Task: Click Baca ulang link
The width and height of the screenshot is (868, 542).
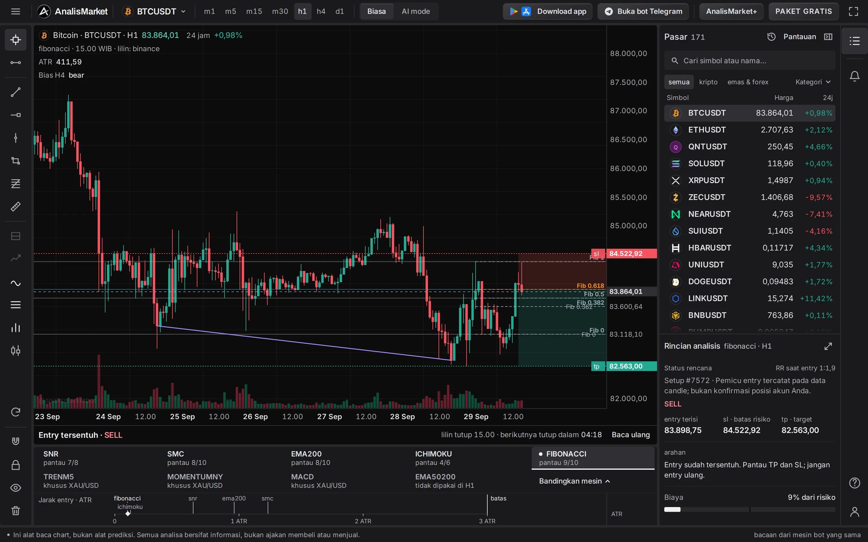Action: coord(631,435)
